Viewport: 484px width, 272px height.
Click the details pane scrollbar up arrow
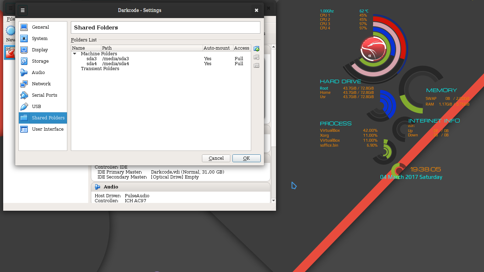[x=273, y=47]
